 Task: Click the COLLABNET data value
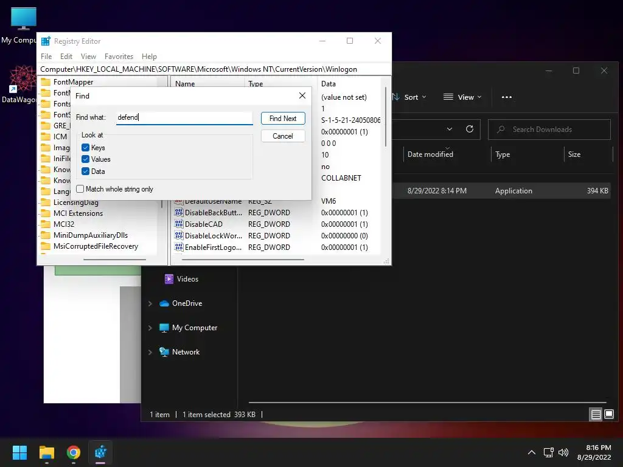(341, 178)
